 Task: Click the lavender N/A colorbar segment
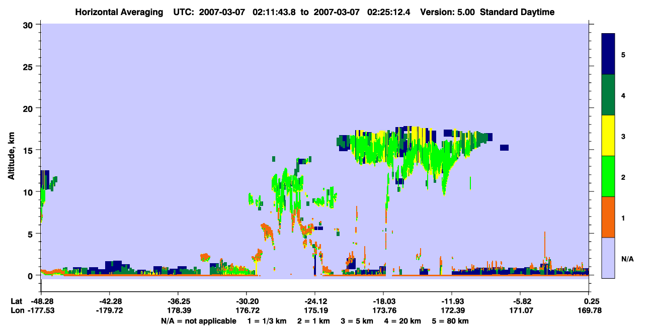pos(608,258)
